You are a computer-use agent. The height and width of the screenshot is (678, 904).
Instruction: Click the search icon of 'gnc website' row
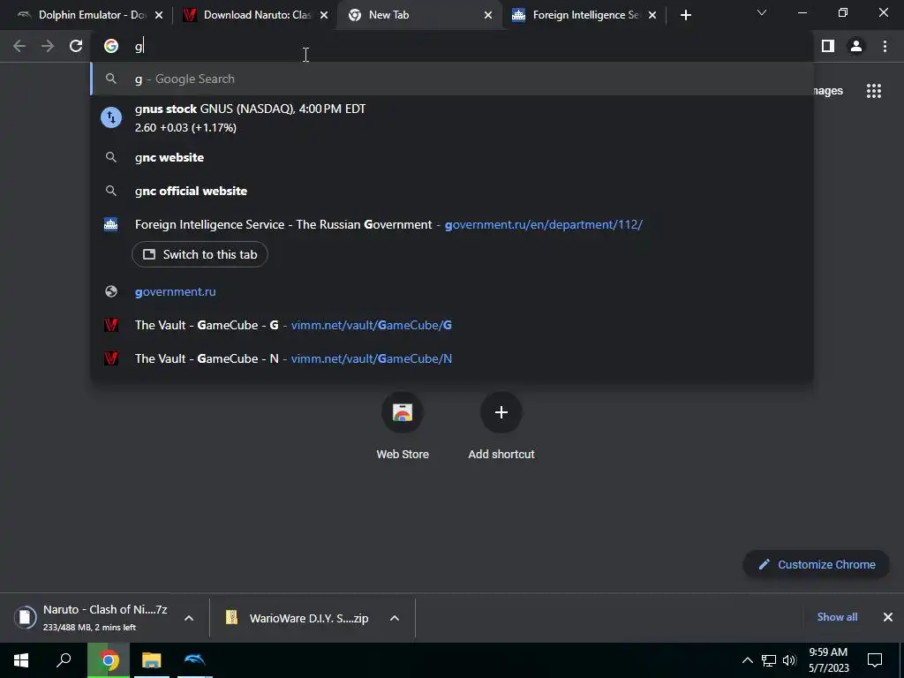pos(111,157)
